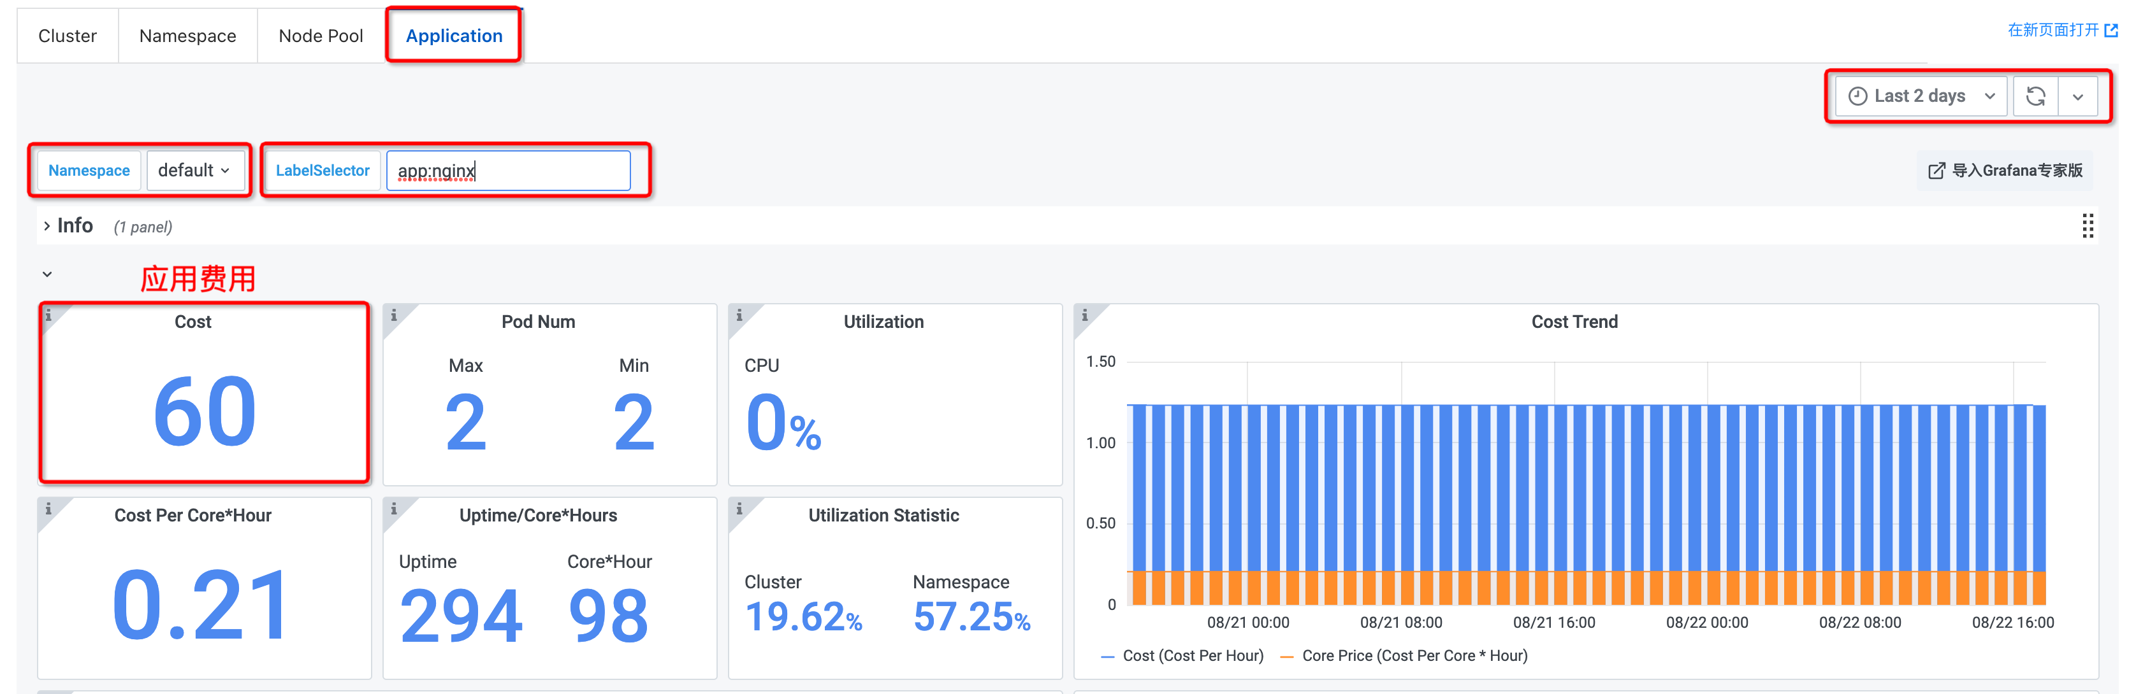Click the refresh dashboard icon
Viewport: 2129px width, 694px height.
(2035, 97)
